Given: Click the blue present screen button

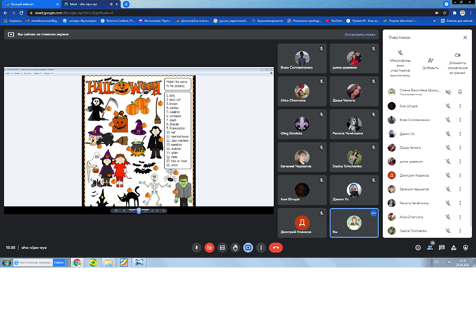Looking at the screenshot, I should pos(248,248).
